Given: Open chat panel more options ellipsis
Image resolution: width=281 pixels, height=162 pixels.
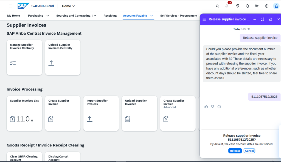Looking at the screenshot, I should pos(254,19).
